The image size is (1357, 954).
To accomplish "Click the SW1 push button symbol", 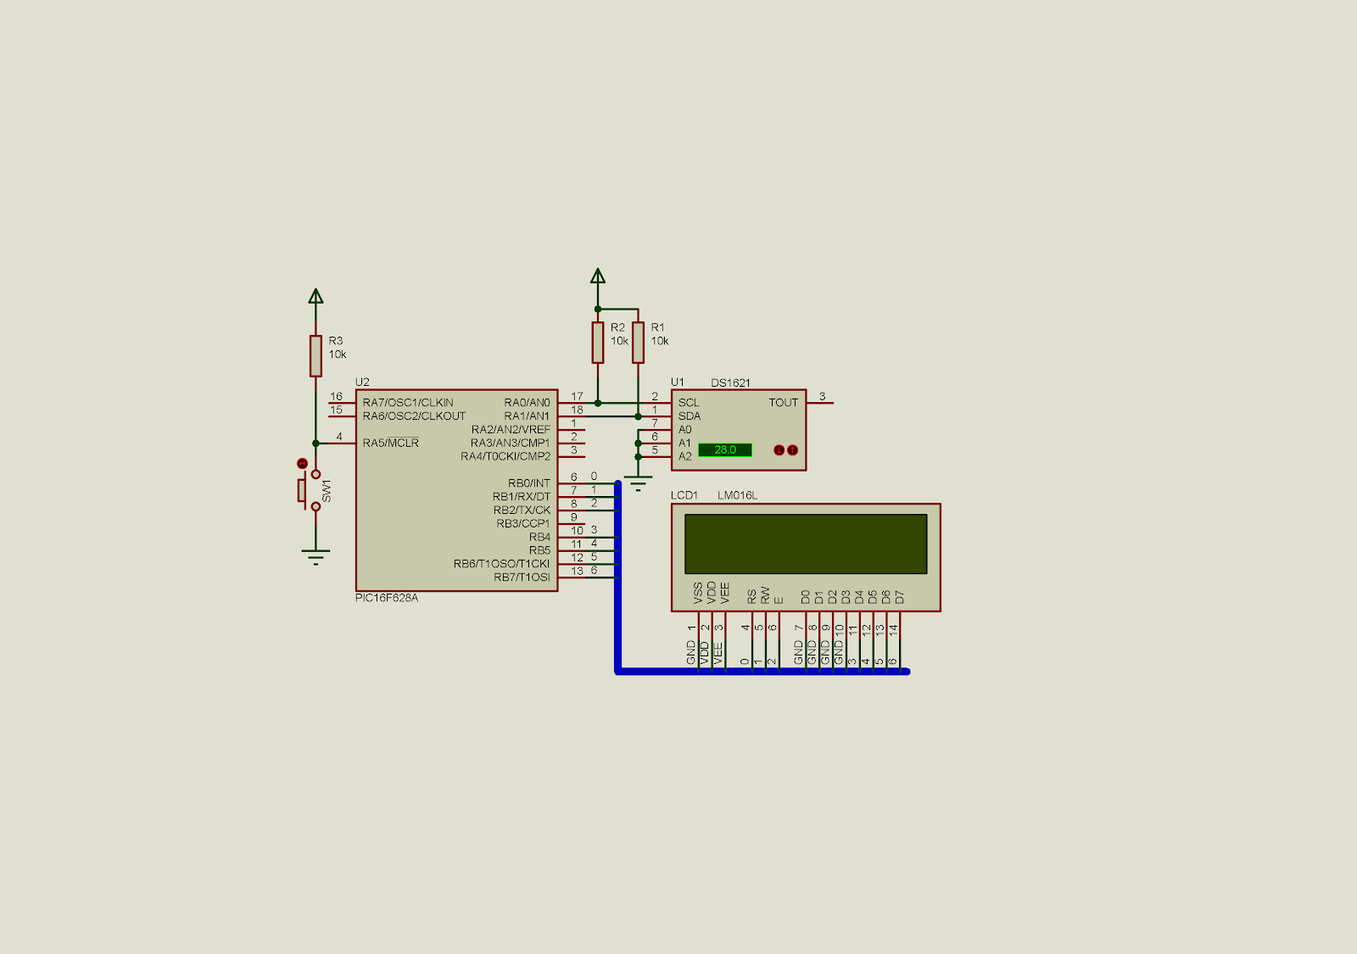I will click(x=308, y=490).
